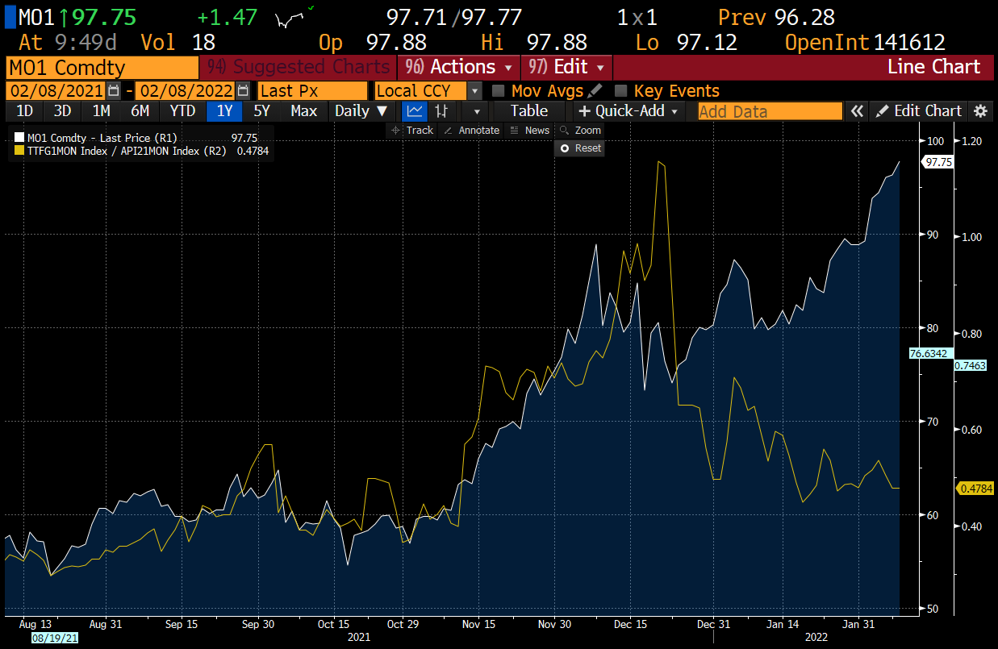Viewport: 998px width, 649px height.
Task: Click the white MO1 Comdty legend swatch
Action: click(20, 138)
